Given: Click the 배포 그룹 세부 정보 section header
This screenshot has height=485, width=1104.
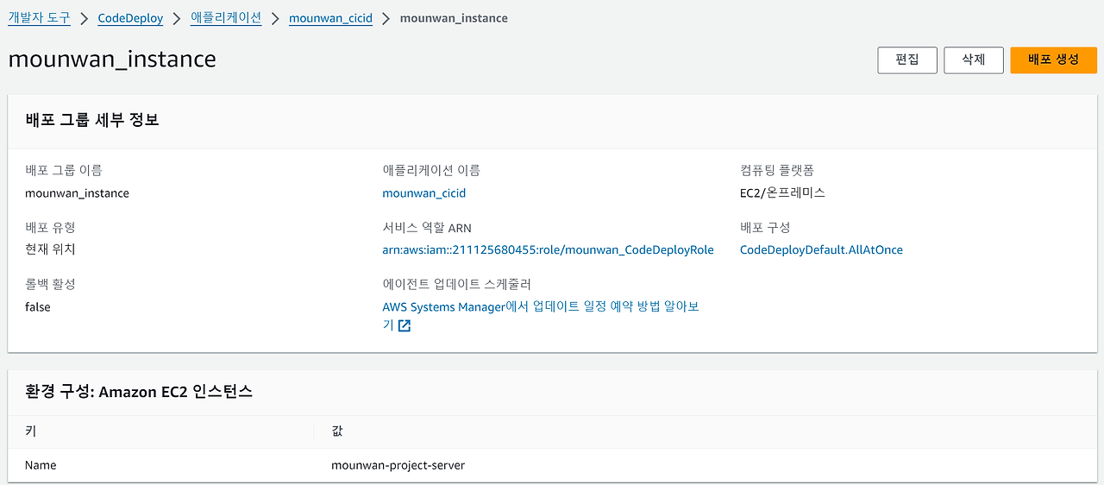Looking at the screenshot, I should [92, 120].
